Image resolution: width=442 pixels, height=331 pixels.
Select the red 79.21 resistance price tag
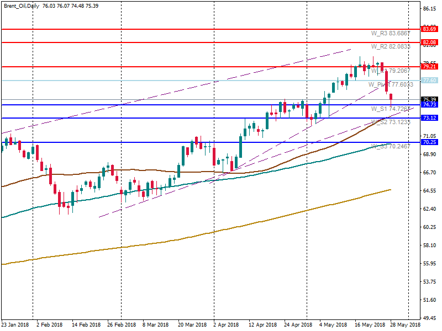(x=429, y=67)
